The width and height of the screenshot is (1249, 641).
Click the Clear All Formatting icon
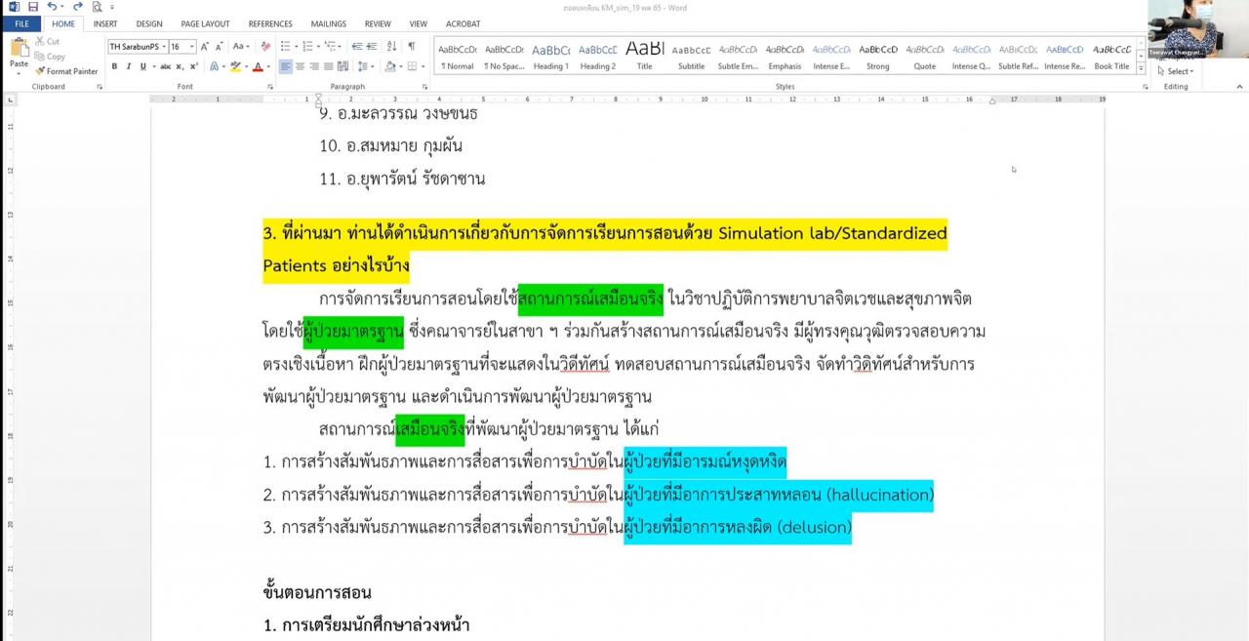point(266,47)
